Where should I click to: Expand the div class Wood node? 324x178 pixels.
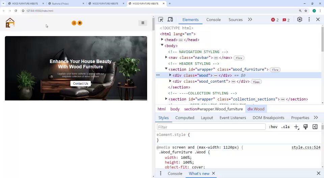[x=170, y=75]
